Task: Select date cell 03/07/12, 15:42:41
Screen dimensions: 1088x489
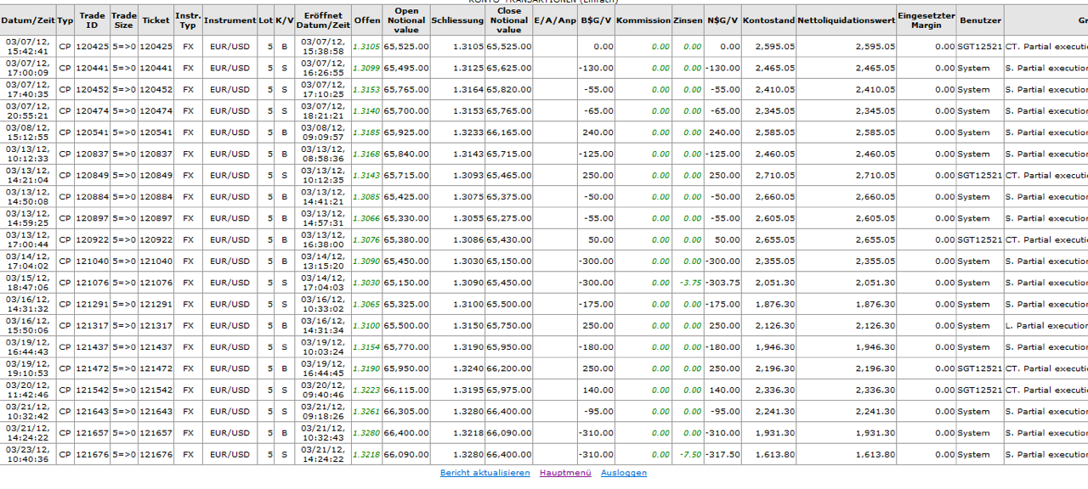Action: 27,46
